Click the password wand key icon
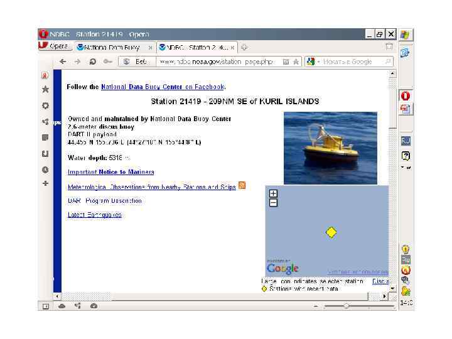Image resolution: width=452 pixels, height=339 pixels. coord(107,62)
